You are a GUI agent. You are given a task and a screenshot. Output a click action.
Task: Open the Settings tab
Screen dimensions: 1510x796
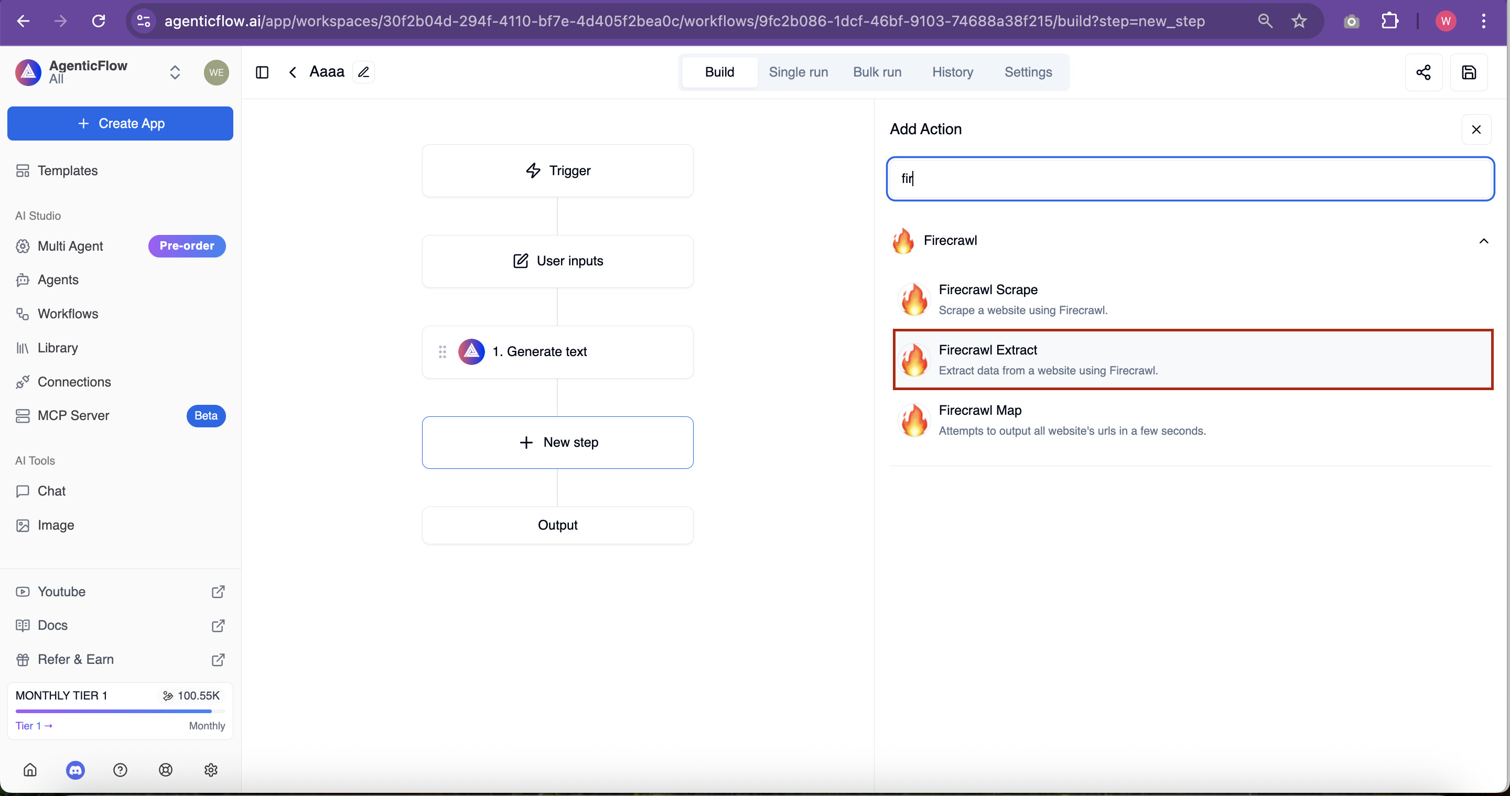pos(1028,72)
